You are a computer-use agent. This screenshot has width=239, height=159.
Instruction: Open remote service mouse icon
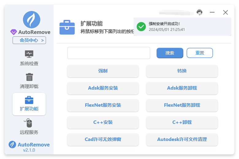[x=29, y=123]
